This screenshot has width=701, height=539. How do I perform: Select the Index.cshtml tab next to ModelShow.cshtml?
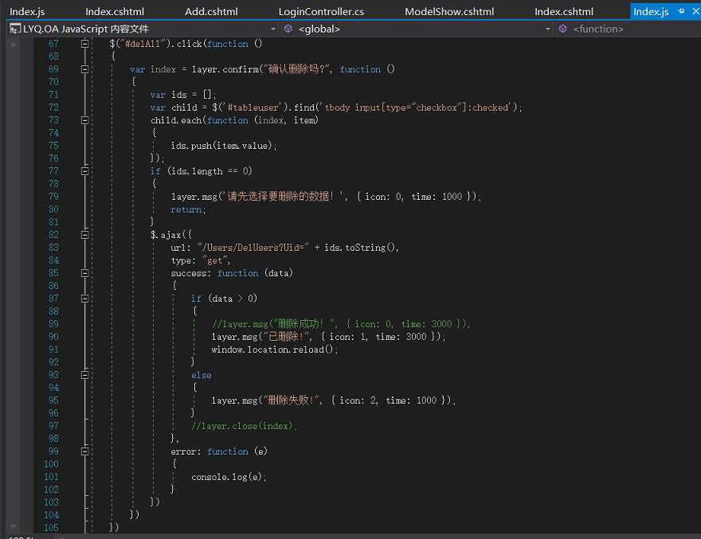point(564,12)
